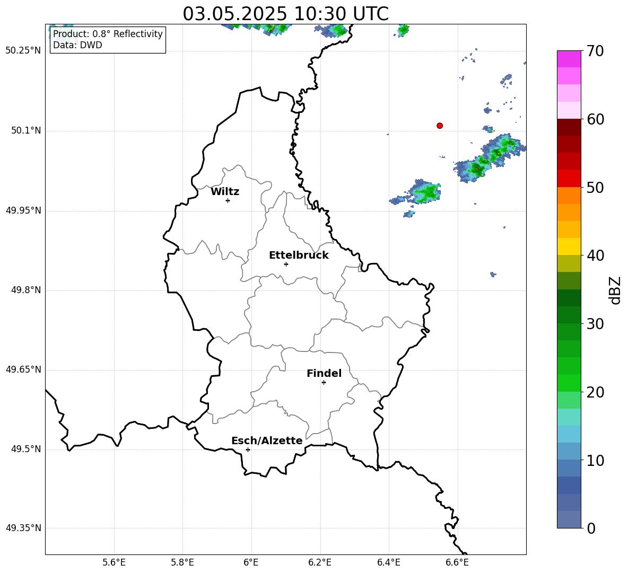Click the Wiltz station cross marker

(228, 200)
